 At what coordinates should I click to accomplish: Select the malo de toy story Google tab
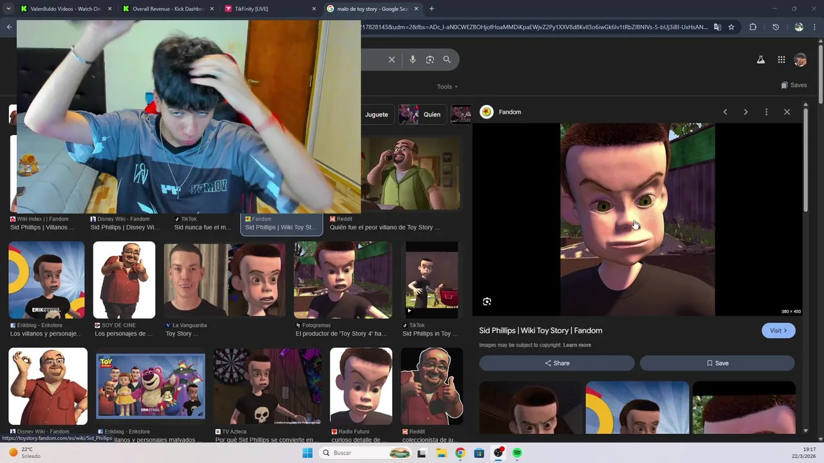(373, 9)
